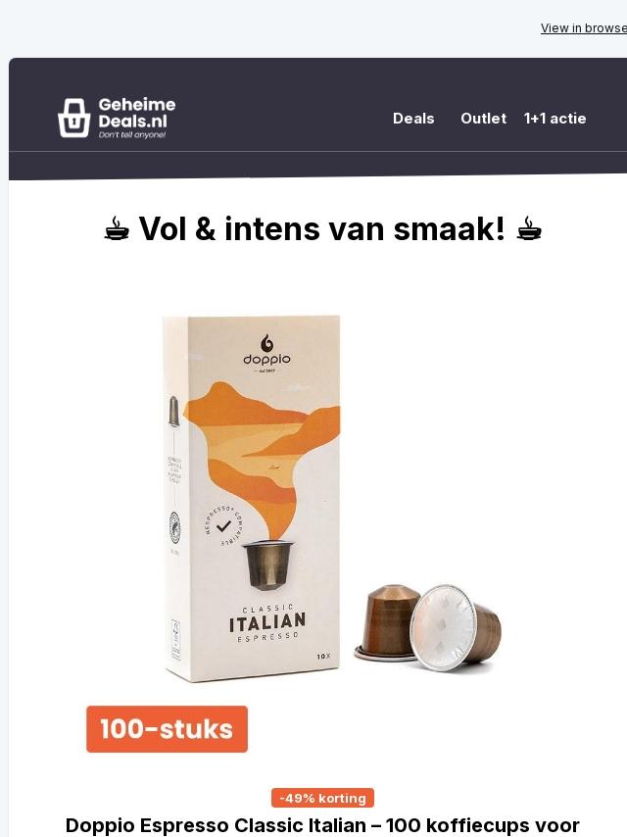Image resolution: width=627 pixels, height=837 pixels.
Task: Open the View in browser link
Action: tap(584, 27)
